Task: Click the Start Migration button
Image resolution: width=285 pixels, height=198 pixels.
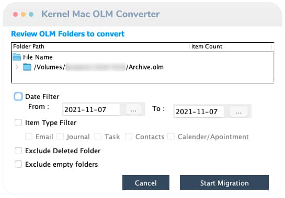Action: [224, 182]
